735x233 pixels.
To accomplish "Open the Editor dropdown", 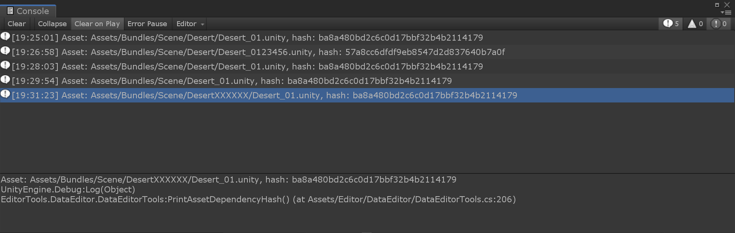I will click(x=190, y=24).
